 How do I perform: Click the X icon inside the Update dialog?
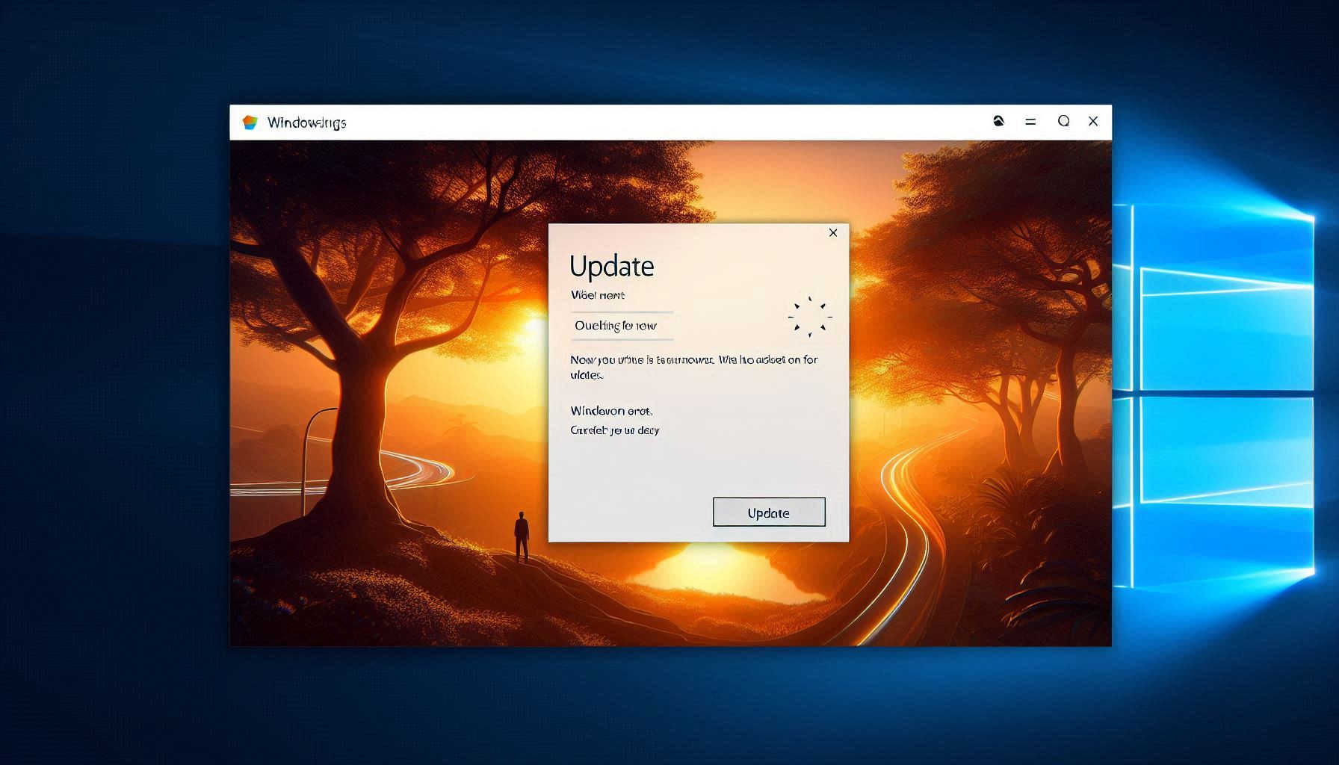pos(833,232)
